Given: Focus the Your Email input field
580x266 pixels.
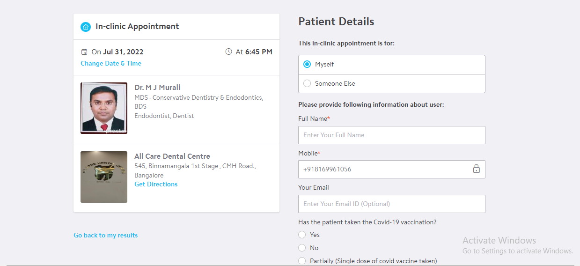Looking at the screenshot, I should (x=391, y=204).
